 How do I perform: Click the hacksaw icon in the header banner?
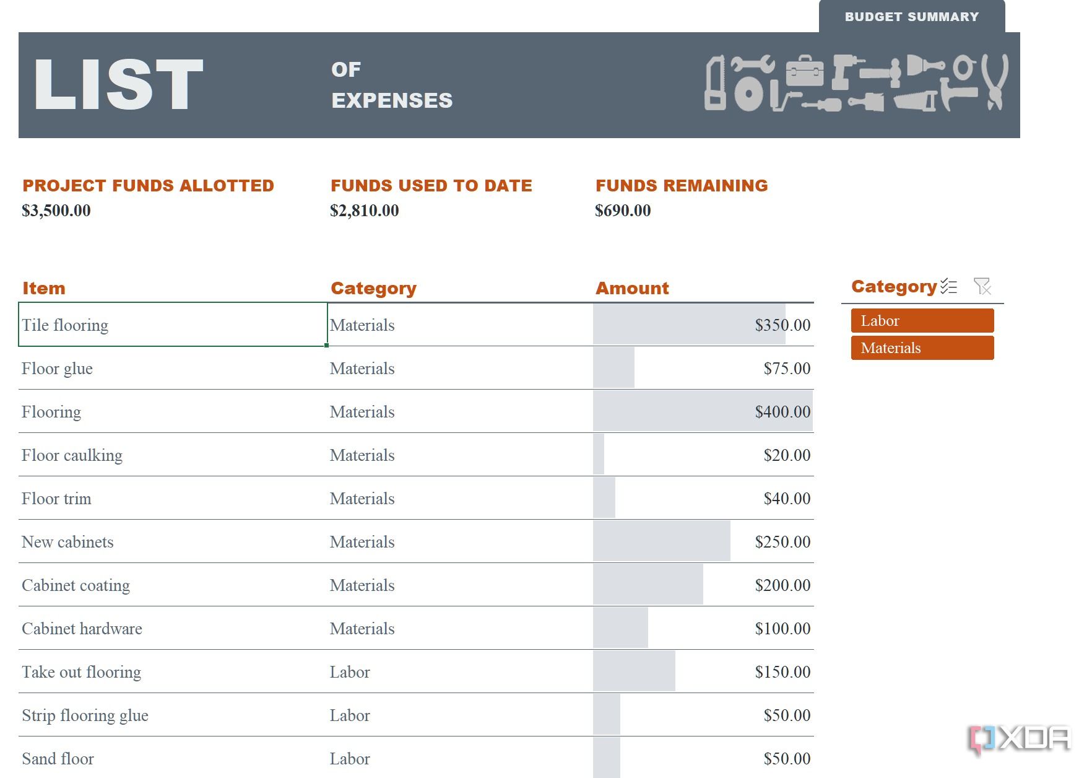(x=716, y=82)
